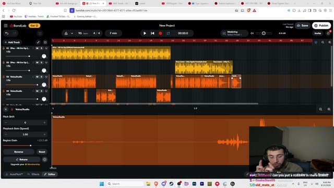Select the first yellow instrumental region on track 01
Image resolution: width=334 pixels, height=188 pixels.
[111, 53]
